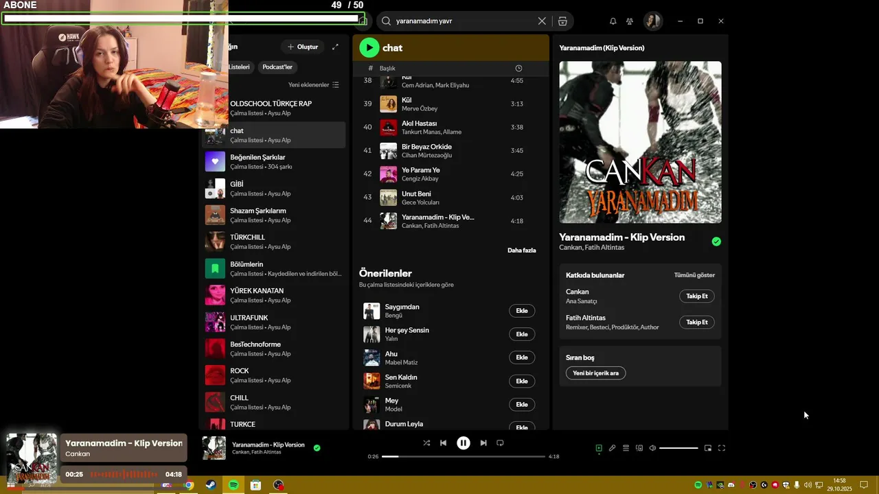The height and width of the screenshot is (494, 879).
Task: Open the BesTechnoforme playlist
Action: (274, 349)
